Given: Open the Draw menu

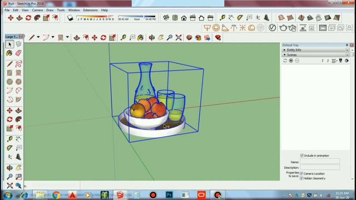Looking at the screenshot, I should [50, 10].
